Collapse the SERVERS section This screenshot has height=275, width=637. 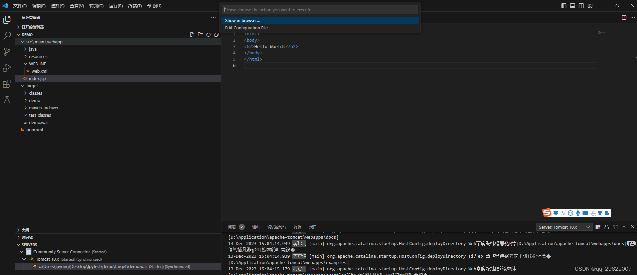point(118,245)
